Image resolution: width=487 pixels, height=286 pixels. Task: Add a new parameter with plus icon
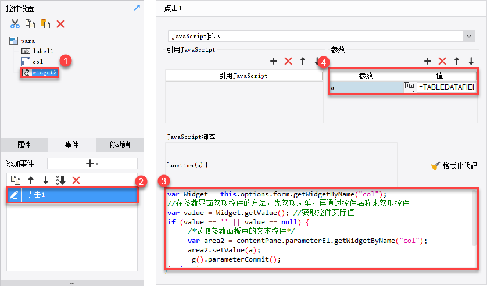point(428,61)
